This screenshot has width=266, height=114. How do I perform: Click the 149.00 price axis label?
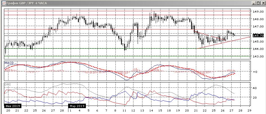[x=258, y=12]
